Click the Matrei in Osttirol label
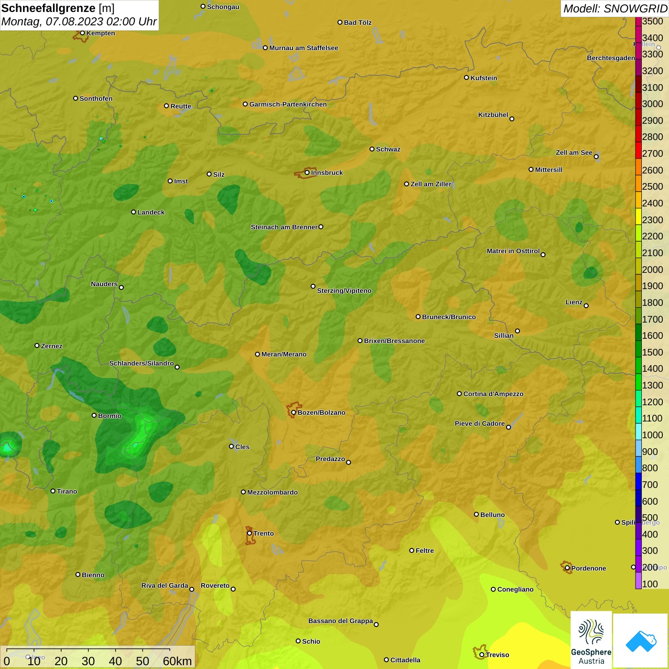669x669 pixels. (513, 251)
